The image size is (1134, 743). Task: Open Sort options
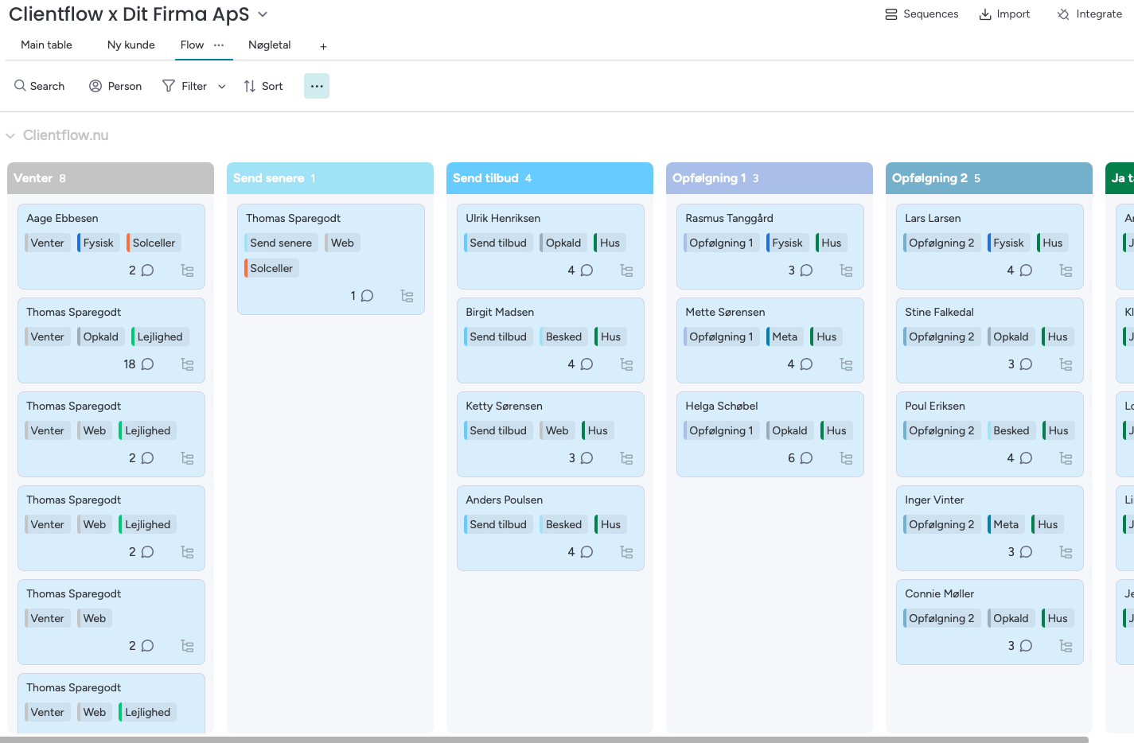263,86
